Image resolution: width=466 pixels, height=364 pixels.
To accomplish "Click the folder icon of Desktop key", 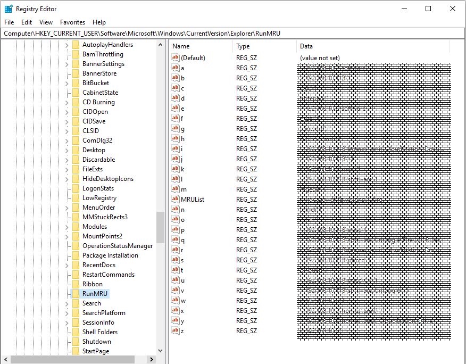I will [76, 150].
